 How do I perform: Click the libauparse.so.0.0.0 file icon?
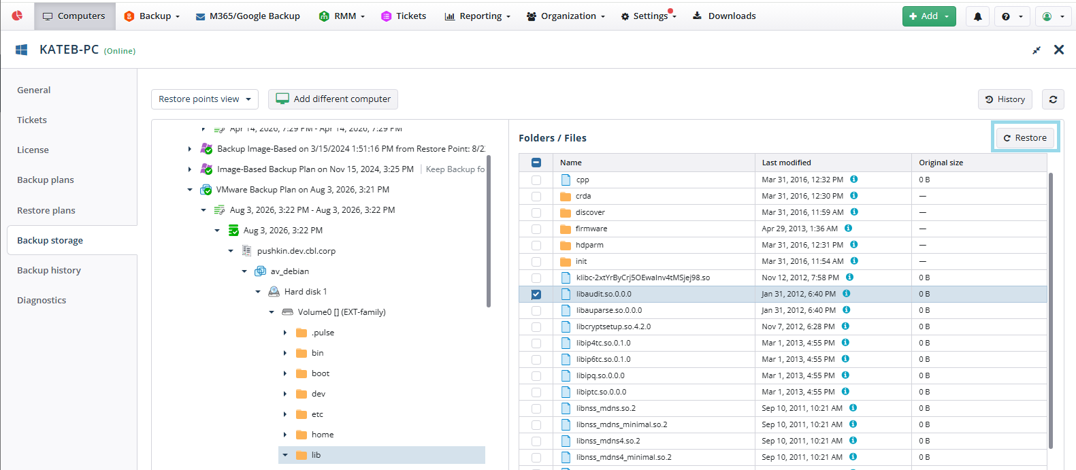[566, 310]
